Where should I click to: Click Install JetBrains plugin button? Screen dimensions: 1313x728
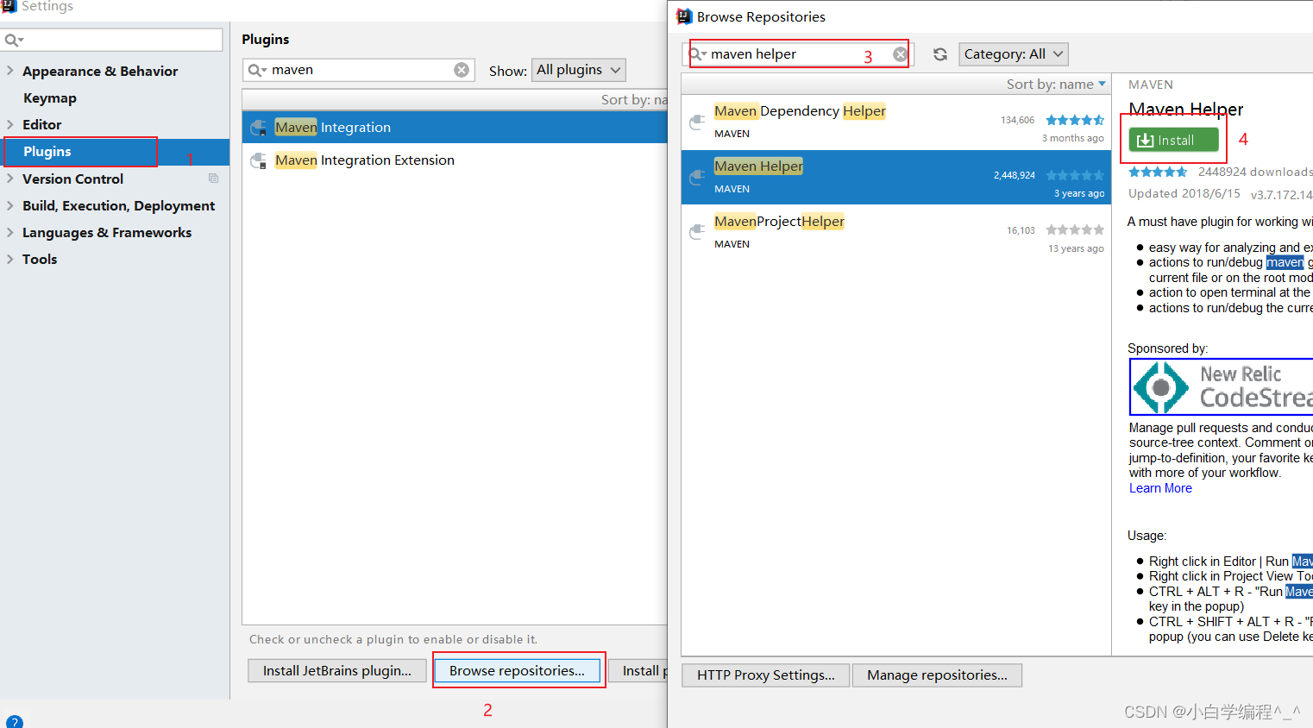pyautogui.click(x=337, y=670)
